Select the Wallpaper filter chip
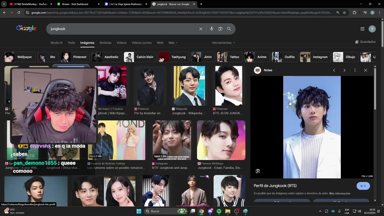Image resolution: width=384 pixels, height=216 pixels. click(20, 57)
